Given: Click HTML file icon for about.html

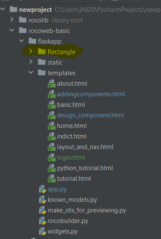Looking at the screenshot, I should pyautogui.click(x=51, y=83).
